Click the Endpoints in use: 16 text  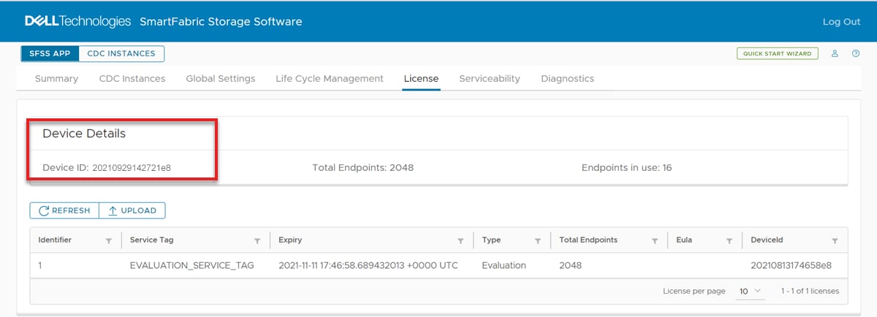[x=627, y=167]
